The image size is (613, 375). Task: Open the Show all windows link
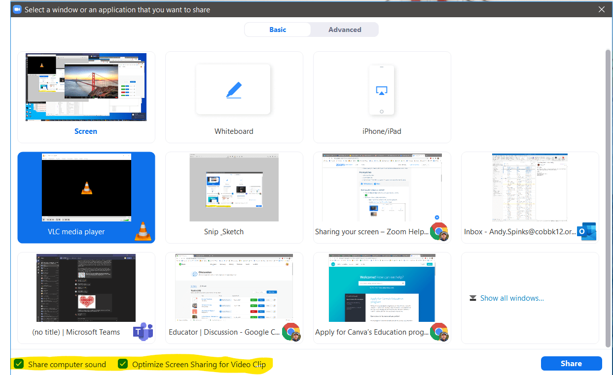tap(512, 298)
